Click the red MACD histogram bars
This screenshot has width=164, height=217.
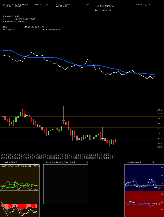click(x=19, y=206)
